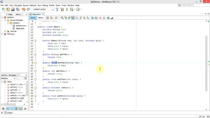The image size is (210, 118).
Task: Click the Shift Line Right icon
Action: (x=96, y=18)
